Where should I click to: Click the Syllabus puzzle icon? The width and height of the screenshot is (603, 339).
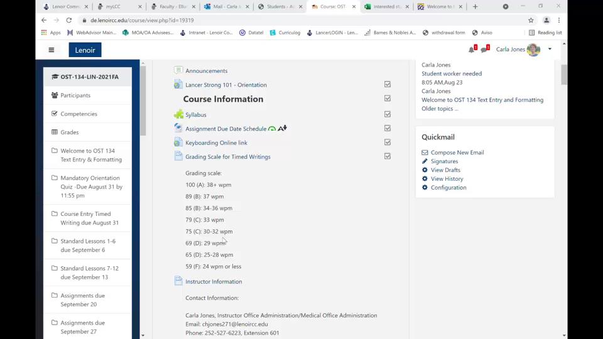(178, 114)
